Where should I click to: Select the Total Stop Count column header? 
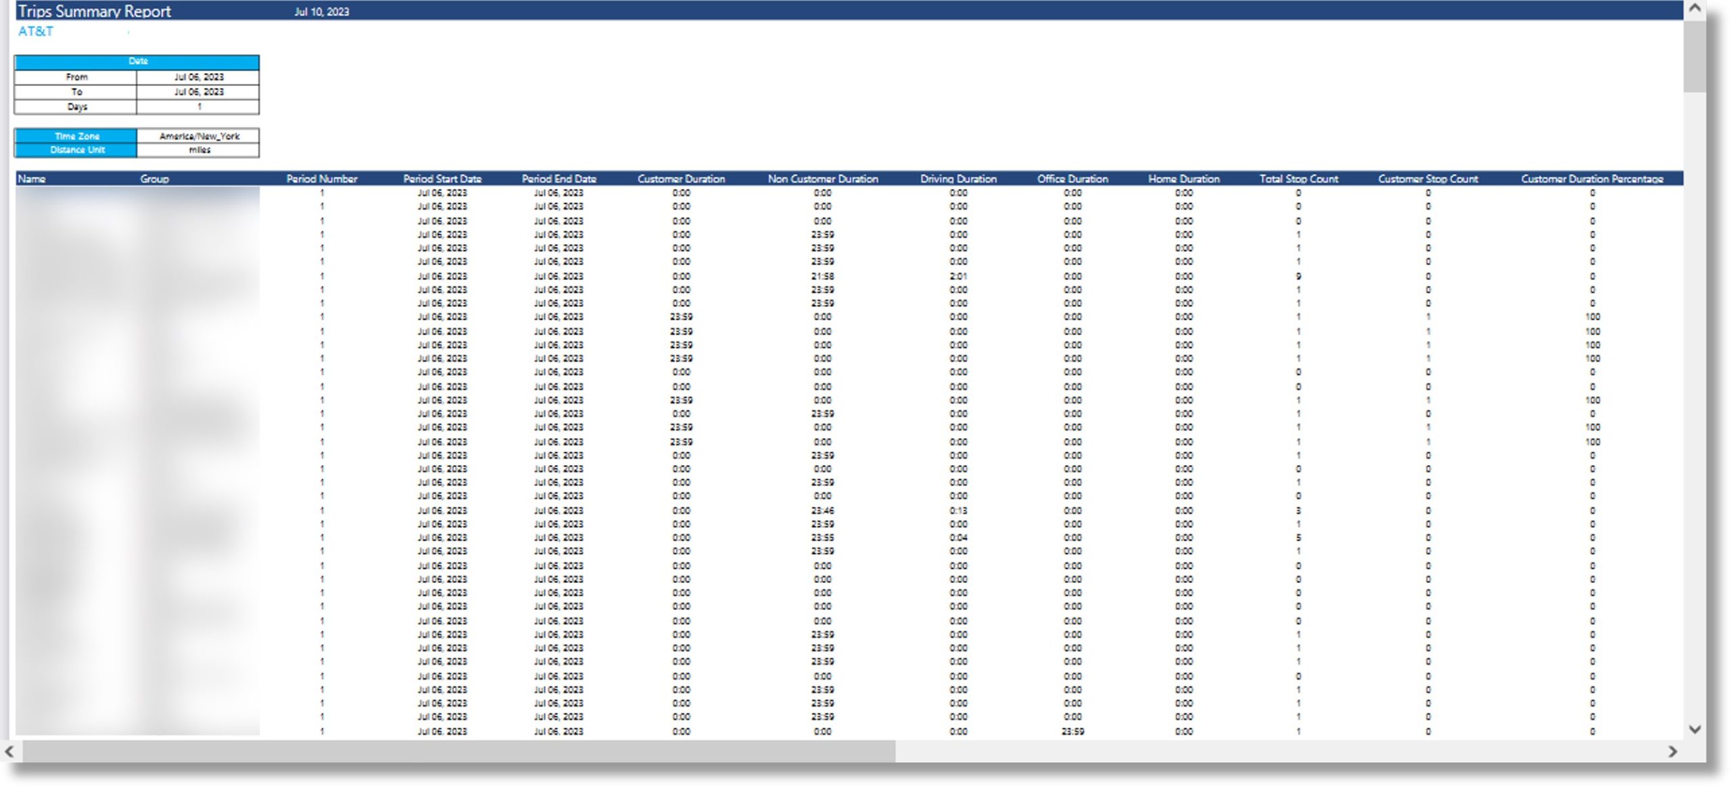[x=1298, y=179]
